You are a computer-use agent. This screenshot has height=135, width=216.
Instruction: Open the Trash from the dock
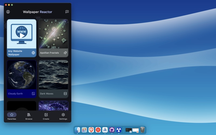[143, 130]
